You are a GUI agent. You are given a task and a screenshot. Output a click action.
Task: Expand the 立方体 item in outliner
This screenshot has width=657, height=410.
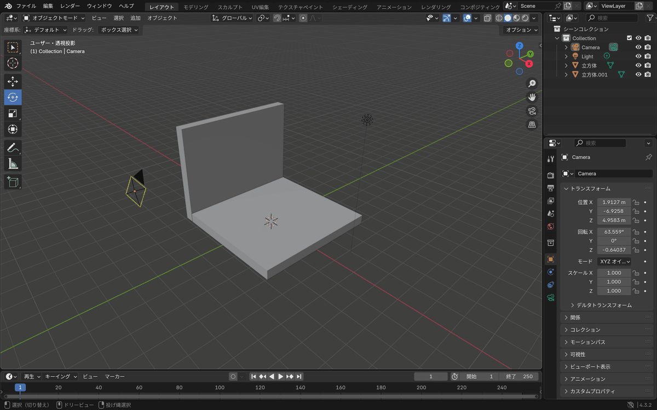tap(566, 66)
